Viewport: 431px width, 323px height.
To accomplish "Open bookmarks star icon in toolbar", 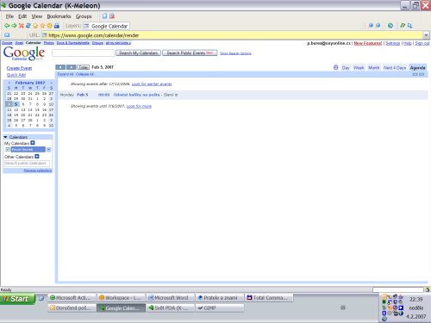I will [42, 26].
